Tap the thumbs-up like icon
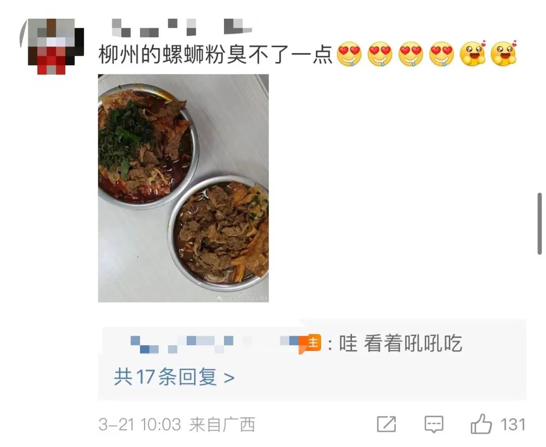Screen dimensions: 546x447 (481, 424)
